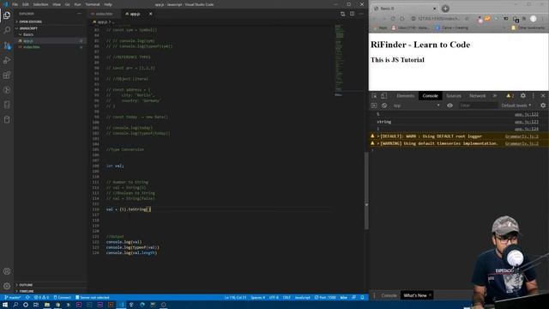This screenshot has height=309, width=549.
Task: Click JavaScript language mode in status bar
Action: pyautogui.click(x=302, y=298)
